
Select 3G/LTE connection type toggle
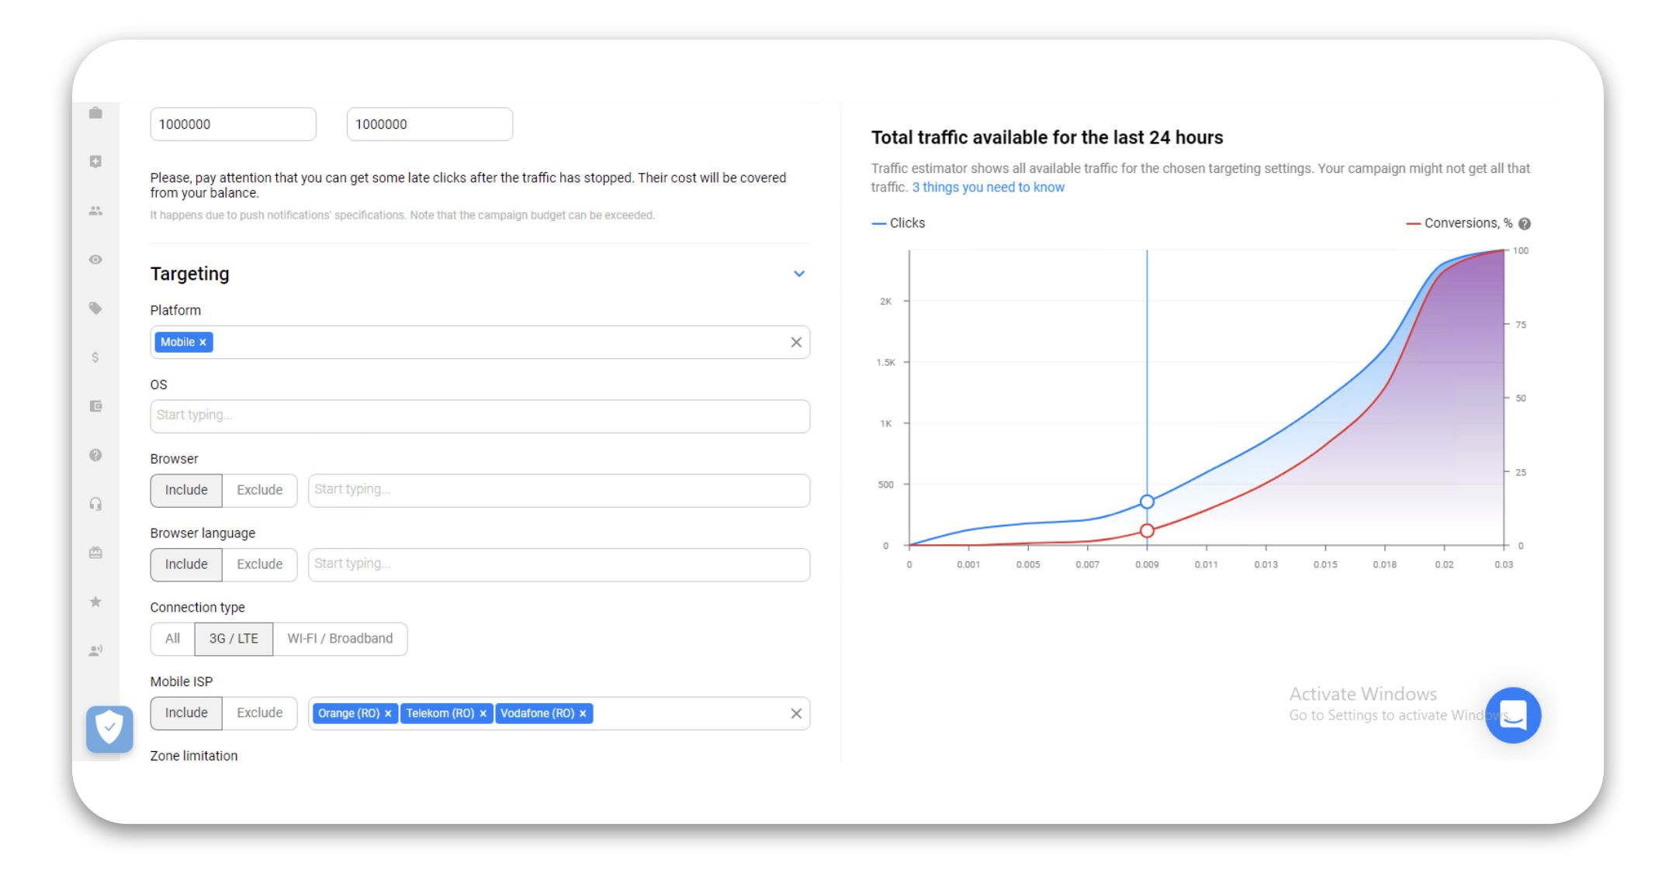tap(233, 639)
